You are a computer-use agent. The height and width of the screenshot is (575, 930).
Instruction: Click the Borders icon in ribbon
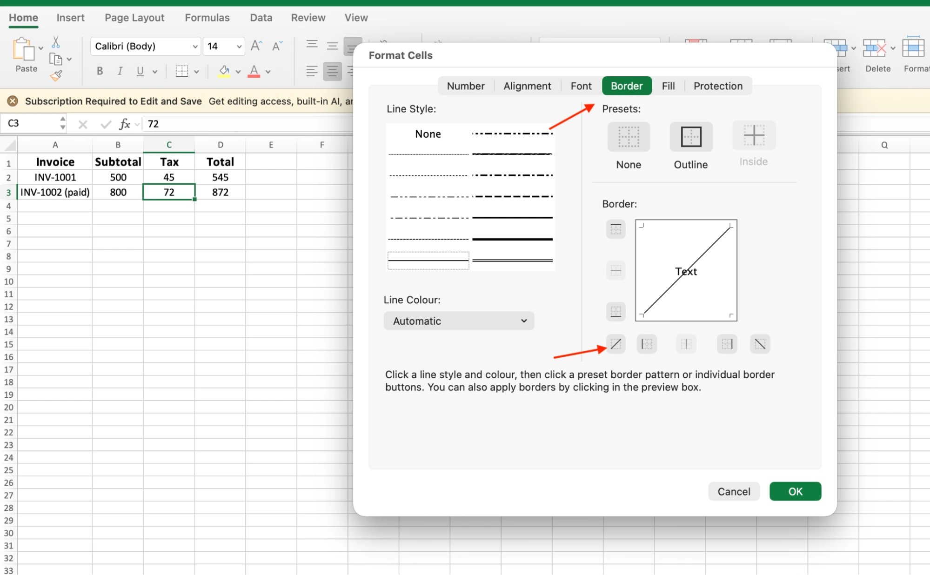coord(182,71)
